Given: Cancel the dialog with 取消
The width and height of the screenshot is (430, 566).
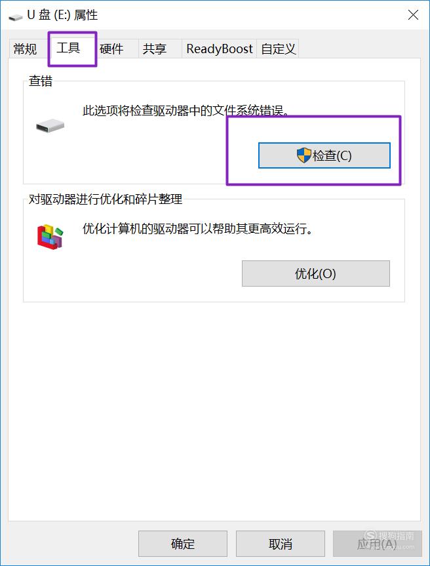Looking at the screenshot, I should pos(281,544).
